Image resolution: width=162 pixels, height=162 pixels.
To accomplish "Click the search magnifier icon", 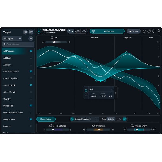I will tap(5, 44).
